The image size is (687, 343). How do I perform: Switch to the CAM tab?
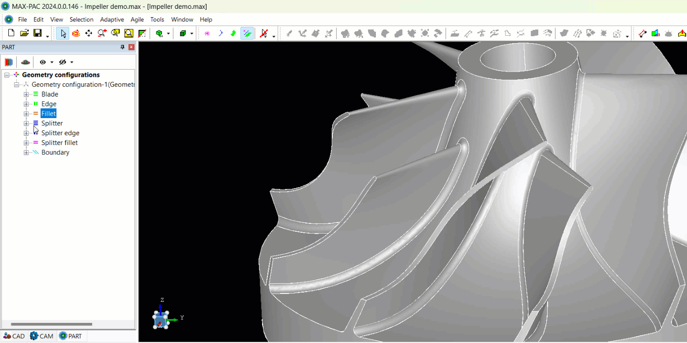[x=42, y=336]
